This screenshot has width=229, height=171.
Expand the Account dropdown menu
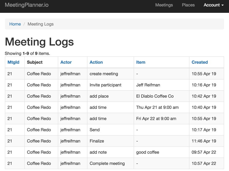(x=214, y=5)
